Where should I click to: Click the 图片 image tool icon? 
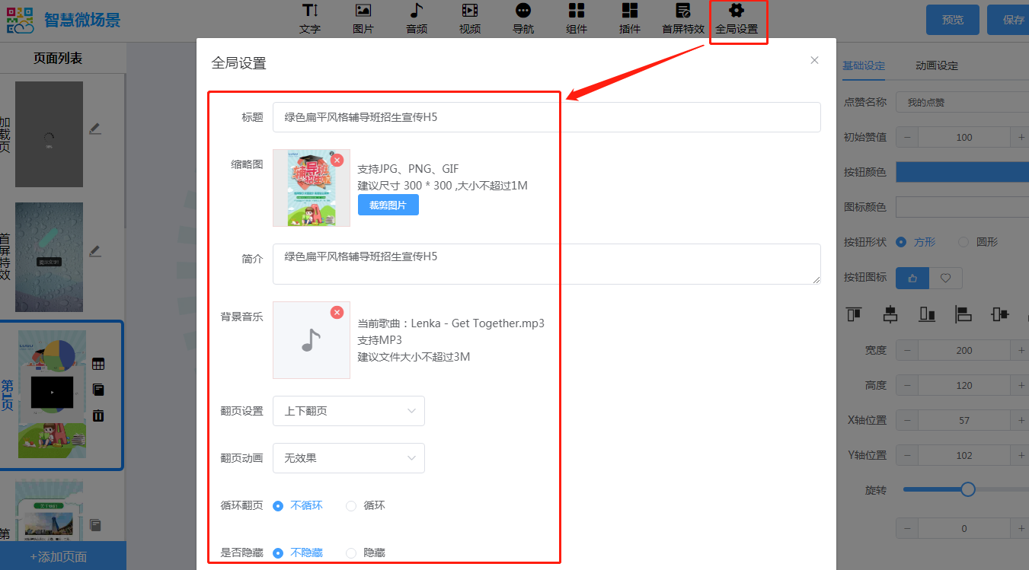click(x=363, y=18)
